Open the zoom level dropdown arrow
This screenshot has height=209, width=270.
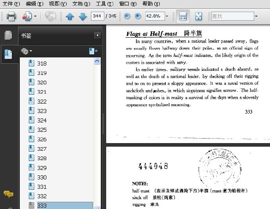coord(167,16)
